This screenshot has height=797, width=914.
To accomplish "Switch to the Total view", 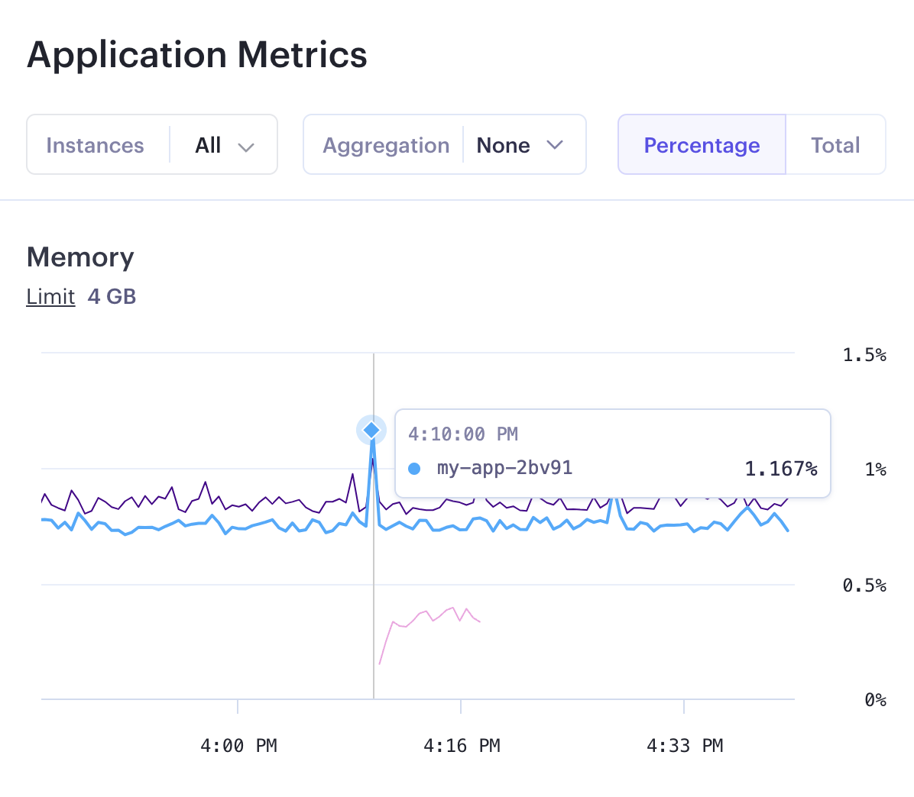I will 835,144.
